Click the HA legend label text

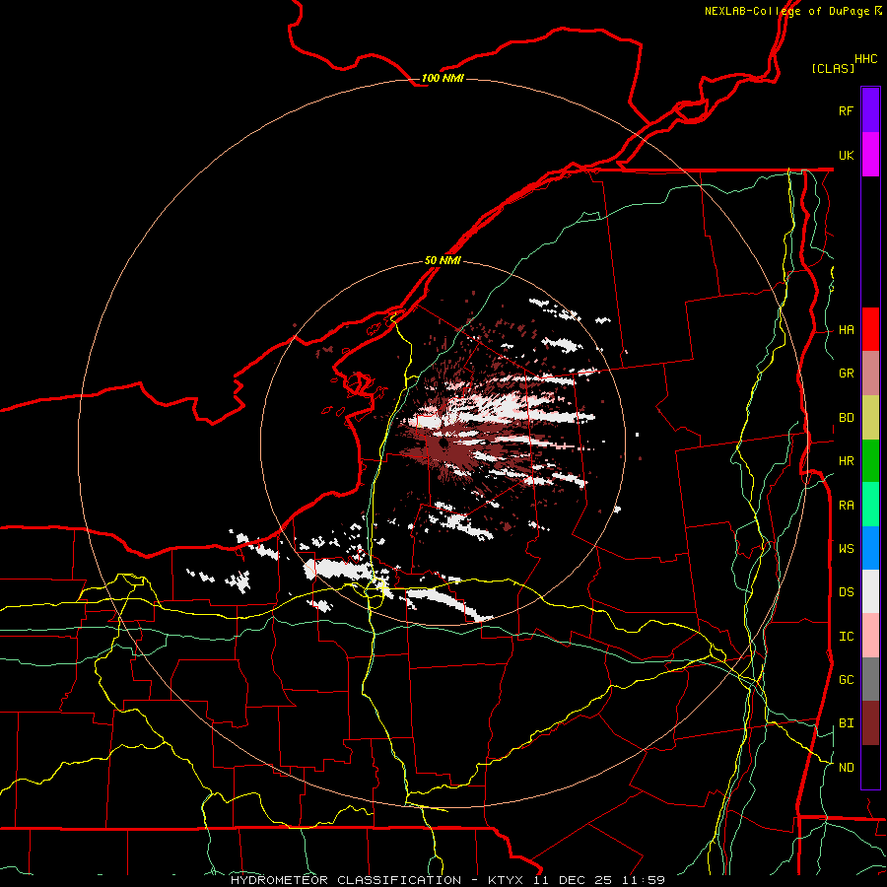click(x=847, y=330)
